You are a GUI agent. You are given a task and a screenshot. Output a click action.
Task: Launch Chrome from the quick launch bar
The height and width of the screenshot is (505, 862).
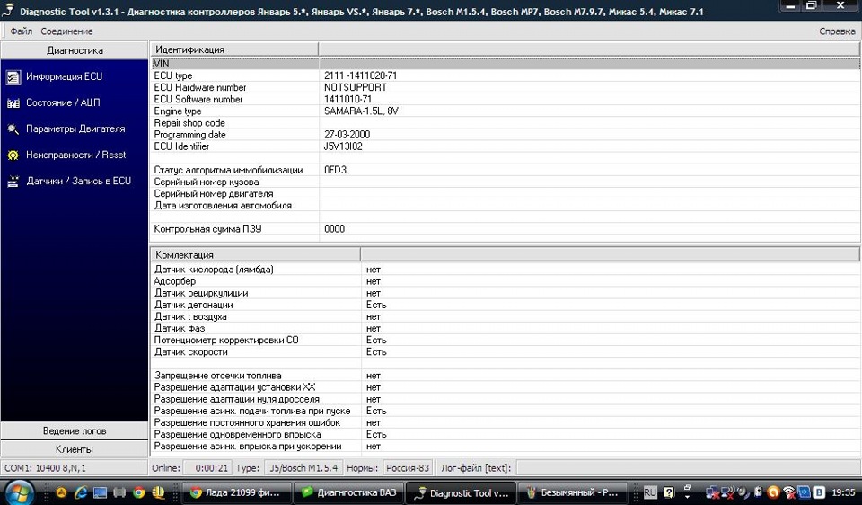pyautogui.click(x=138, y=492)
